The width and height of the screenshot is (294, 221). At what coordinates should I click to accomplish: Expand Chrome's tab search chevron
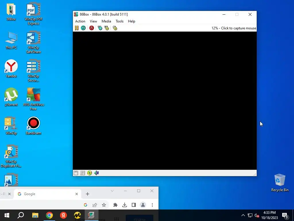tap(112, 191)
